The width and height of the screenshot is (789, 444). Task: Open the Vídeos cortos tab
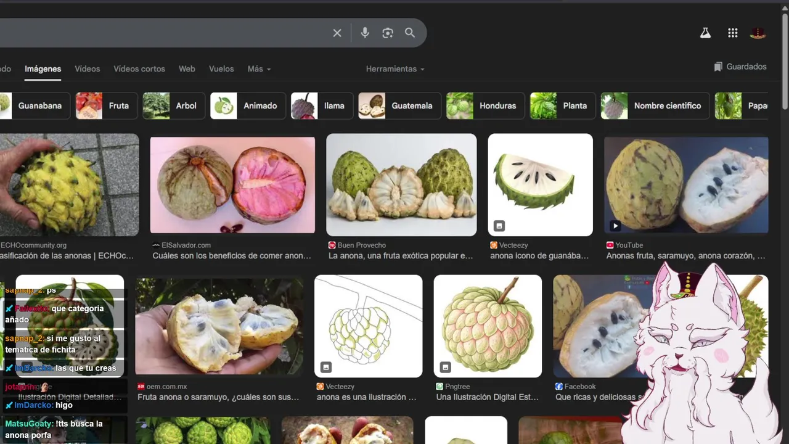139,69
